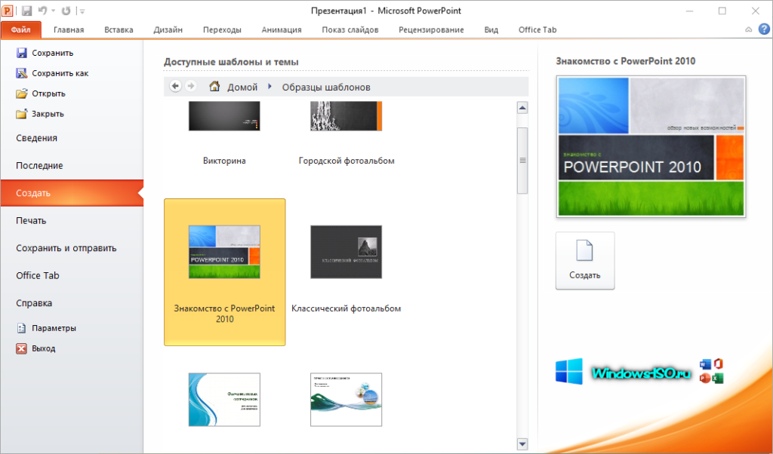Open the Вид ribbon tab
This screenshot has width=773, height=454.
click(491, 29)
